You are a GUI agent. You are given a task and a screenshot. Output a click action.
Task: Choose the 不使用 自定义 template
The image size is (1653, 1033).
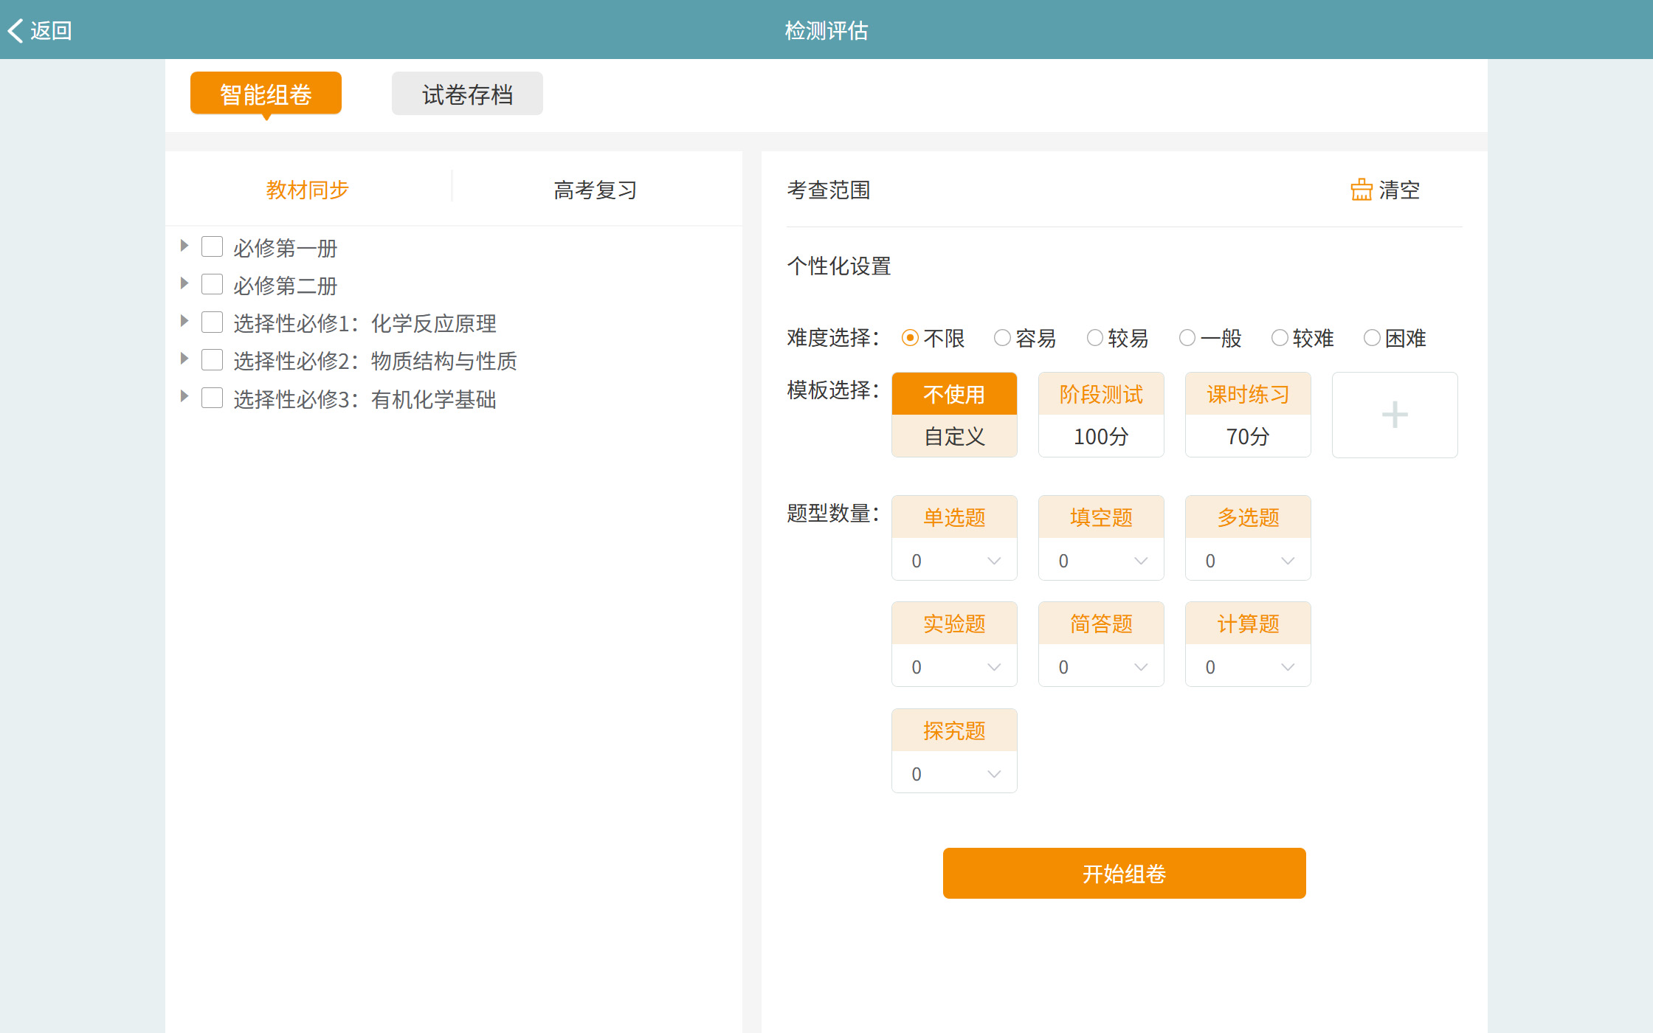pyautogui.click(x=954, y=415)
